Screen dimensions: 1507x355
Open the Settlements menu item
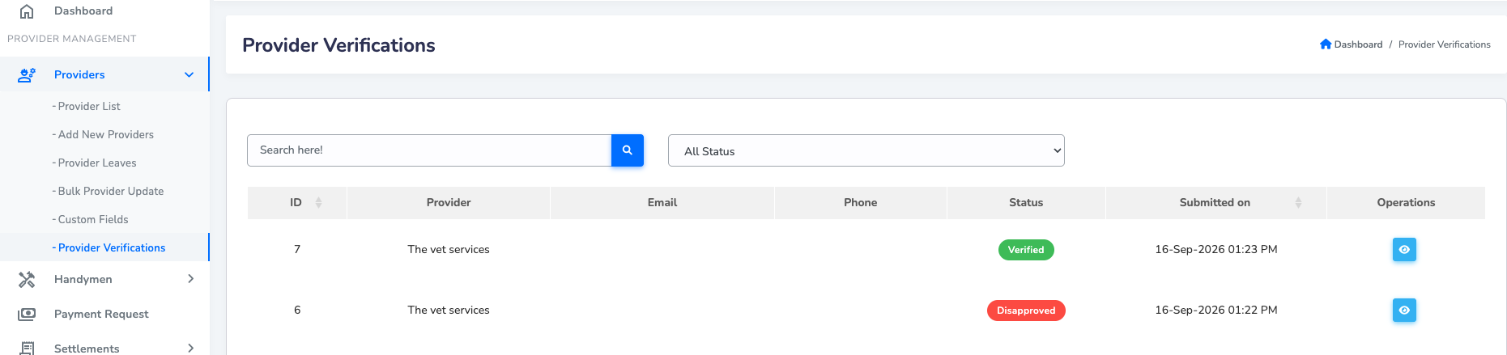point(87,349)
